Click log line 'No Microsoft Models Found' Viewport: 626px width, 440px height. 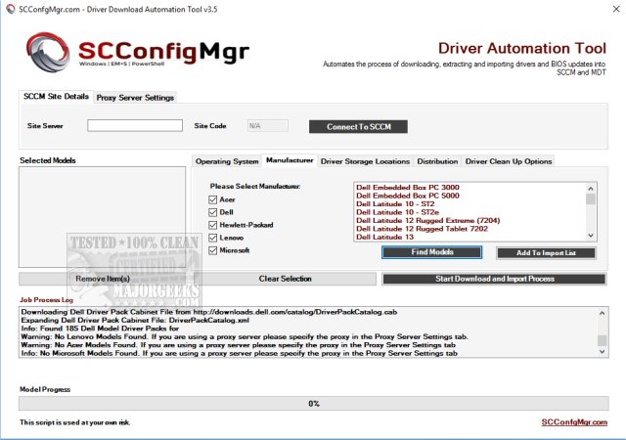239,353
